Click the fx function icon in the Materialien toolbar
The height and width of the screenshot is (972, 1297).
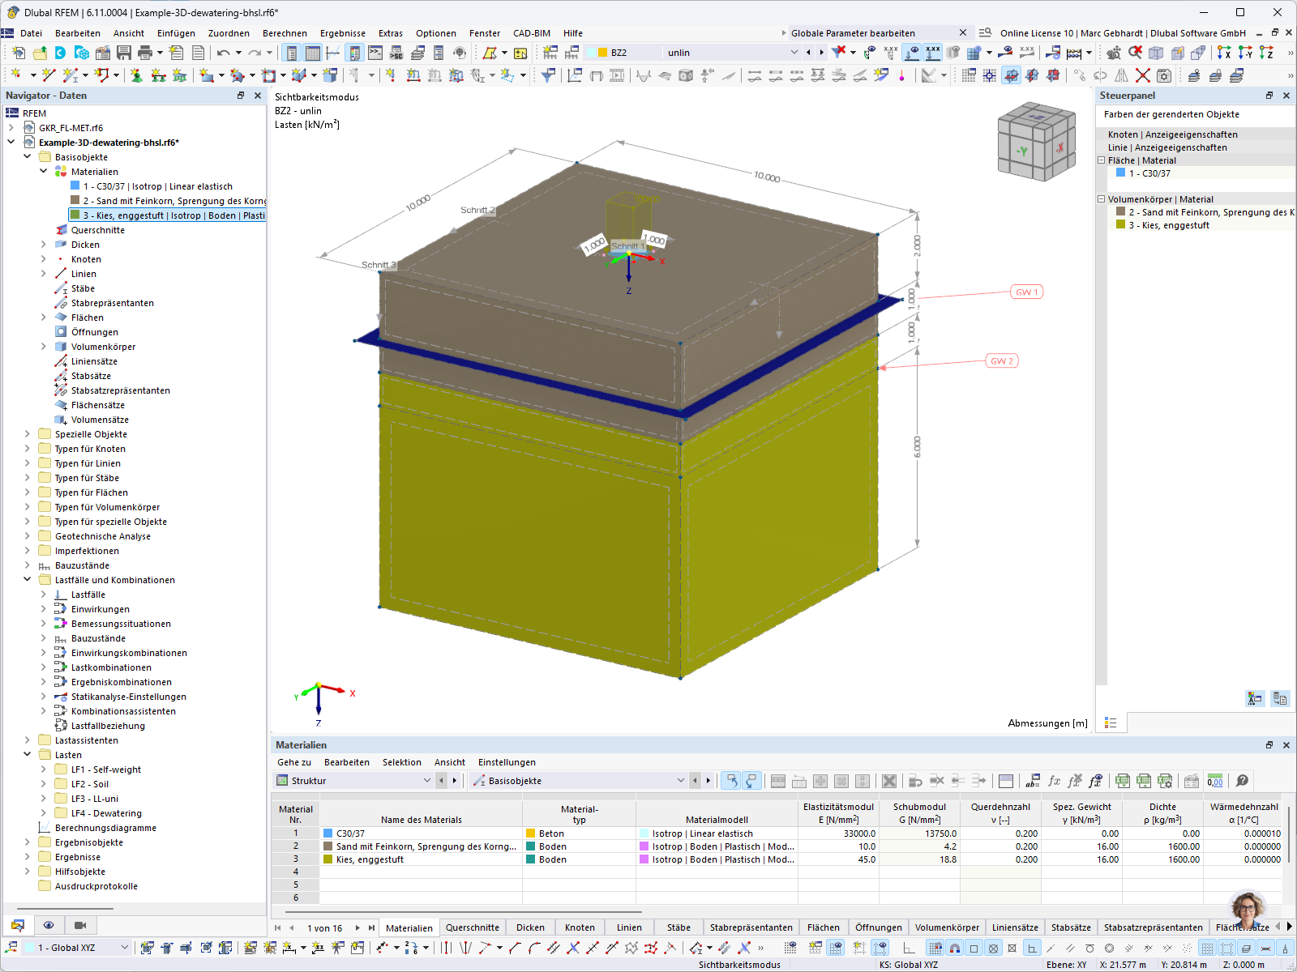click(1054, 781)
